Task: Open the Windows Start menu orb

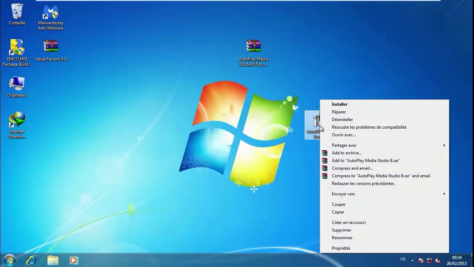Action: [9, 260]
